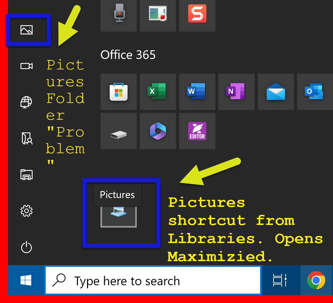Viewport: 333px width, 303px height.
Task: Open the screen recorder tile
Action: coord(158,14)
